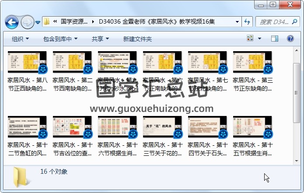
Task: Close the Explorer window
Action: 290,4
